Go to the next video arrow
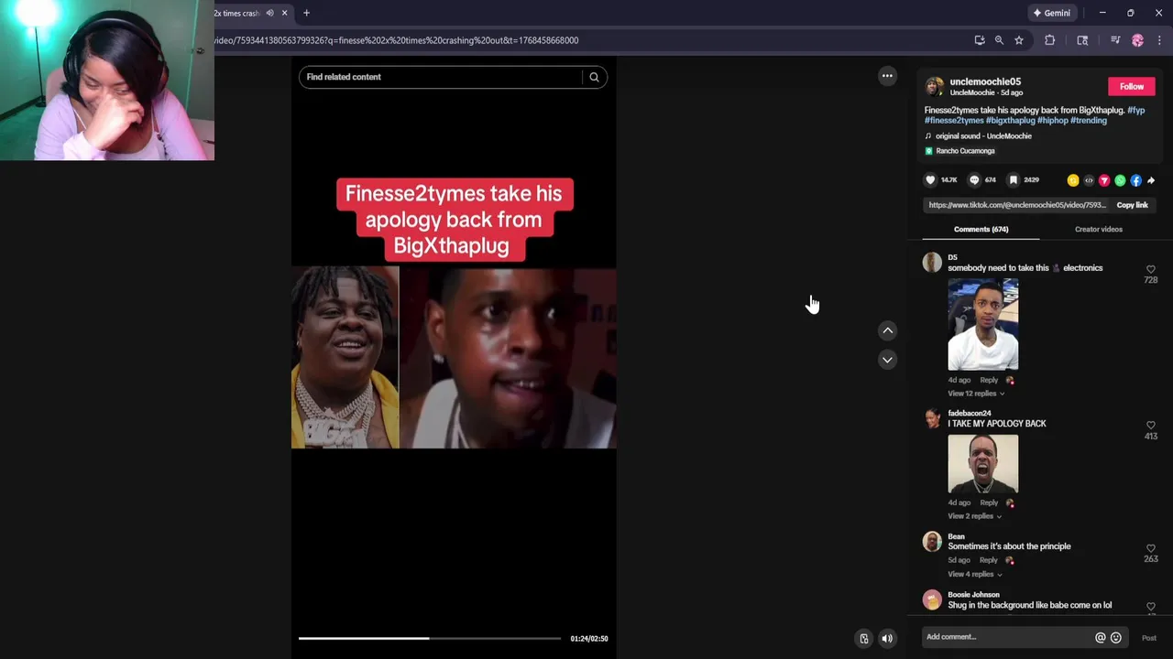 pos(887,360)
